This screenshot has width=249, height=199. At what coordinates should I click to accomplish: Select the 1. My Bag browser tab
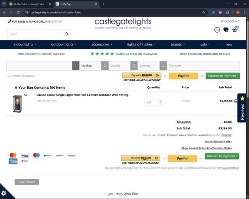[77, 4]
